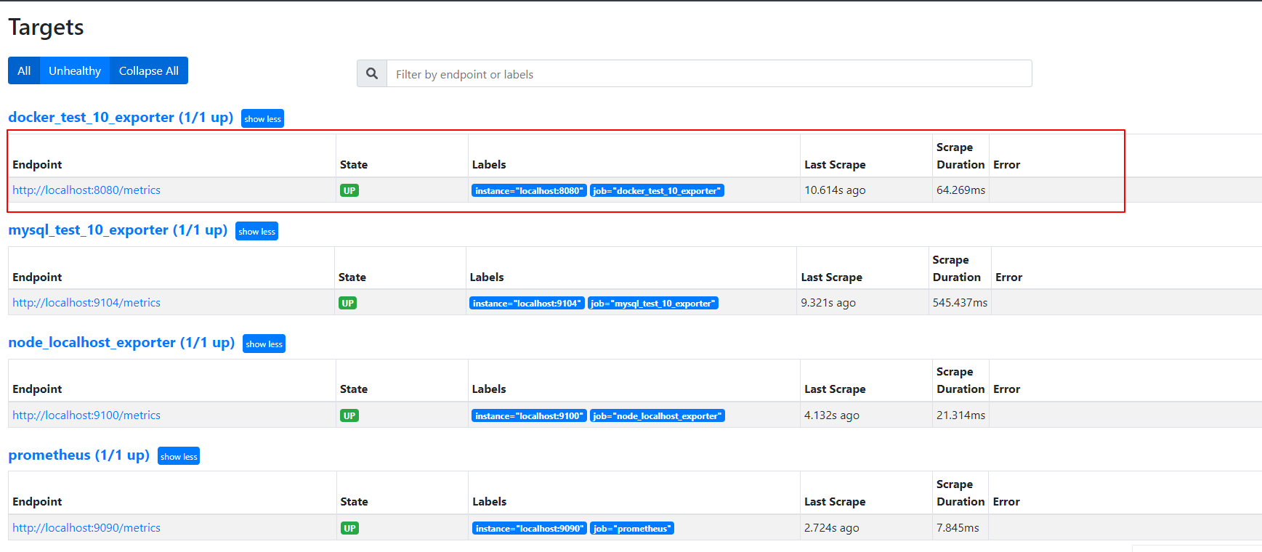1262x552 pixels.
Task: Click the UP badge for localhost:9104
Action: 348,303
